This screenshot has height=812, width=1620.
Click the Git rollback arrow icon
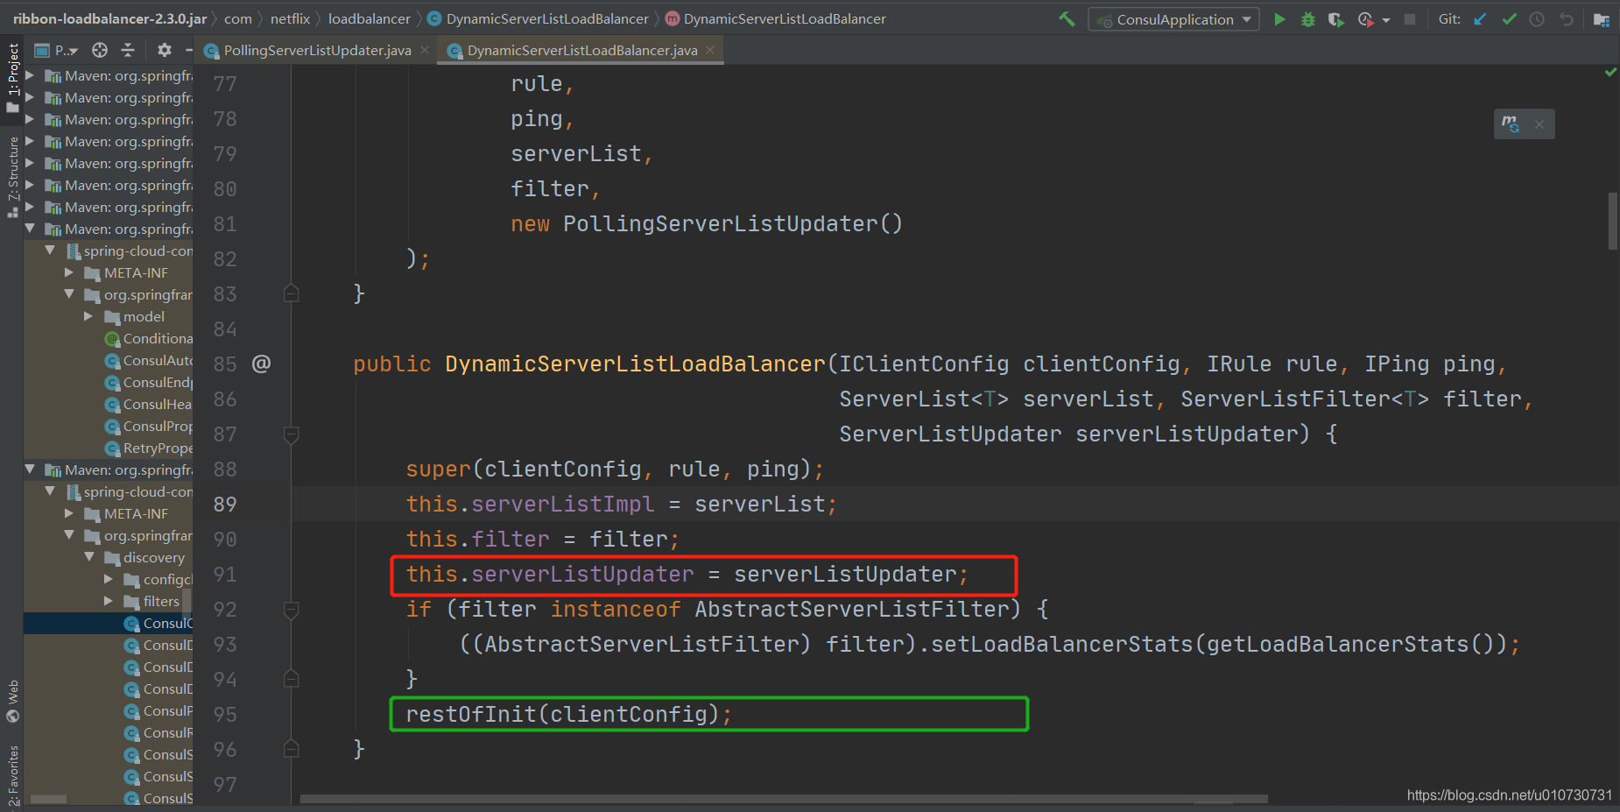click(1567, 19)
